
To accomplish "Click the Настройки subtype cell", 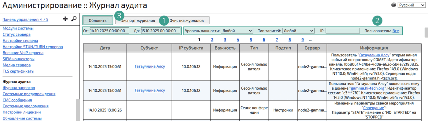I will 283,110.
